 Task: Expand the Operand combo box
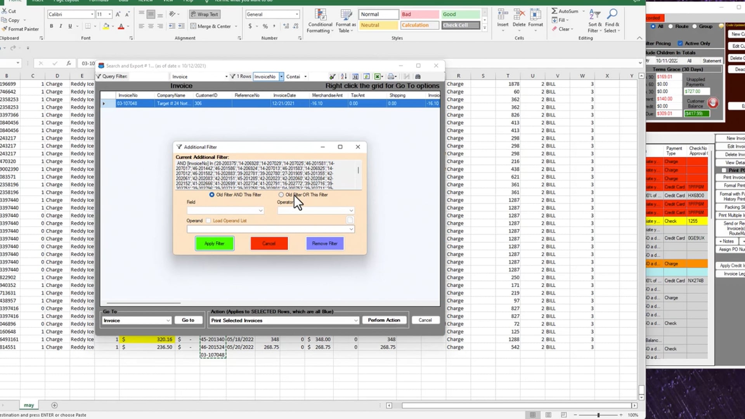pyautogui.click(x=270, y=229)
